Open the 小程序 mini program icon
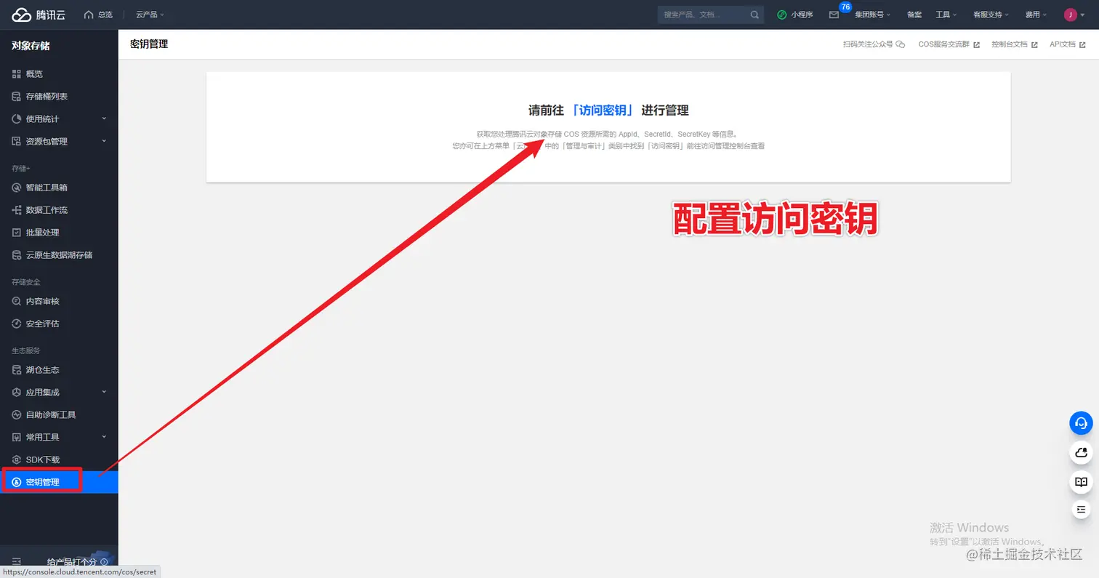The width and height of the screenshot is (1099, 578). (782, 15)
